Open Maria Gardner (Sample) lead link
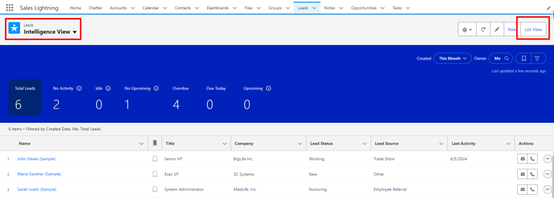 coord(39,174)
